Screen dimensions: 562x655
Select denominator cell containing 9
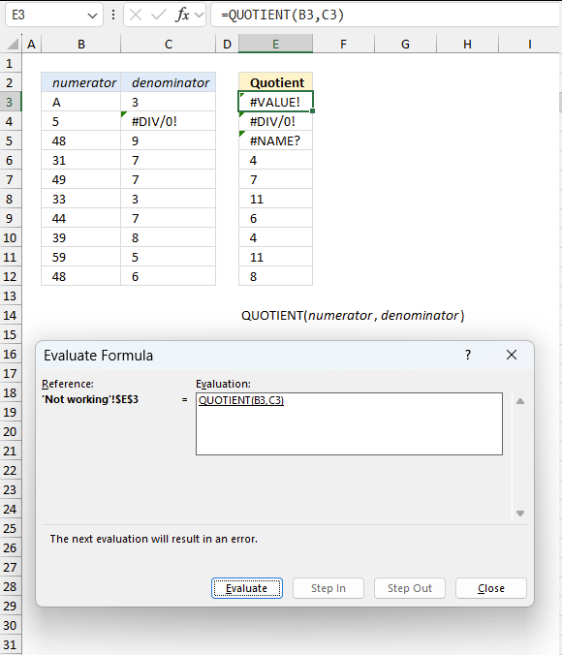tap(169, 140)
